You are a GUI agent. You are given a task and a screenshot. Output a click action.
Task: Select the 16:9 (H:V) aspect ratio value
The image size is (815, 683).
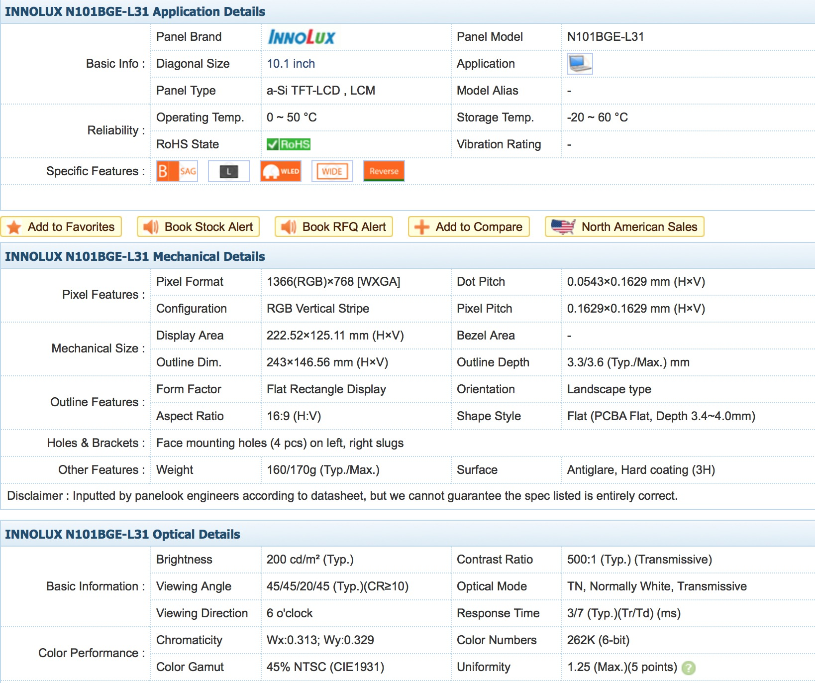[294, 416]
